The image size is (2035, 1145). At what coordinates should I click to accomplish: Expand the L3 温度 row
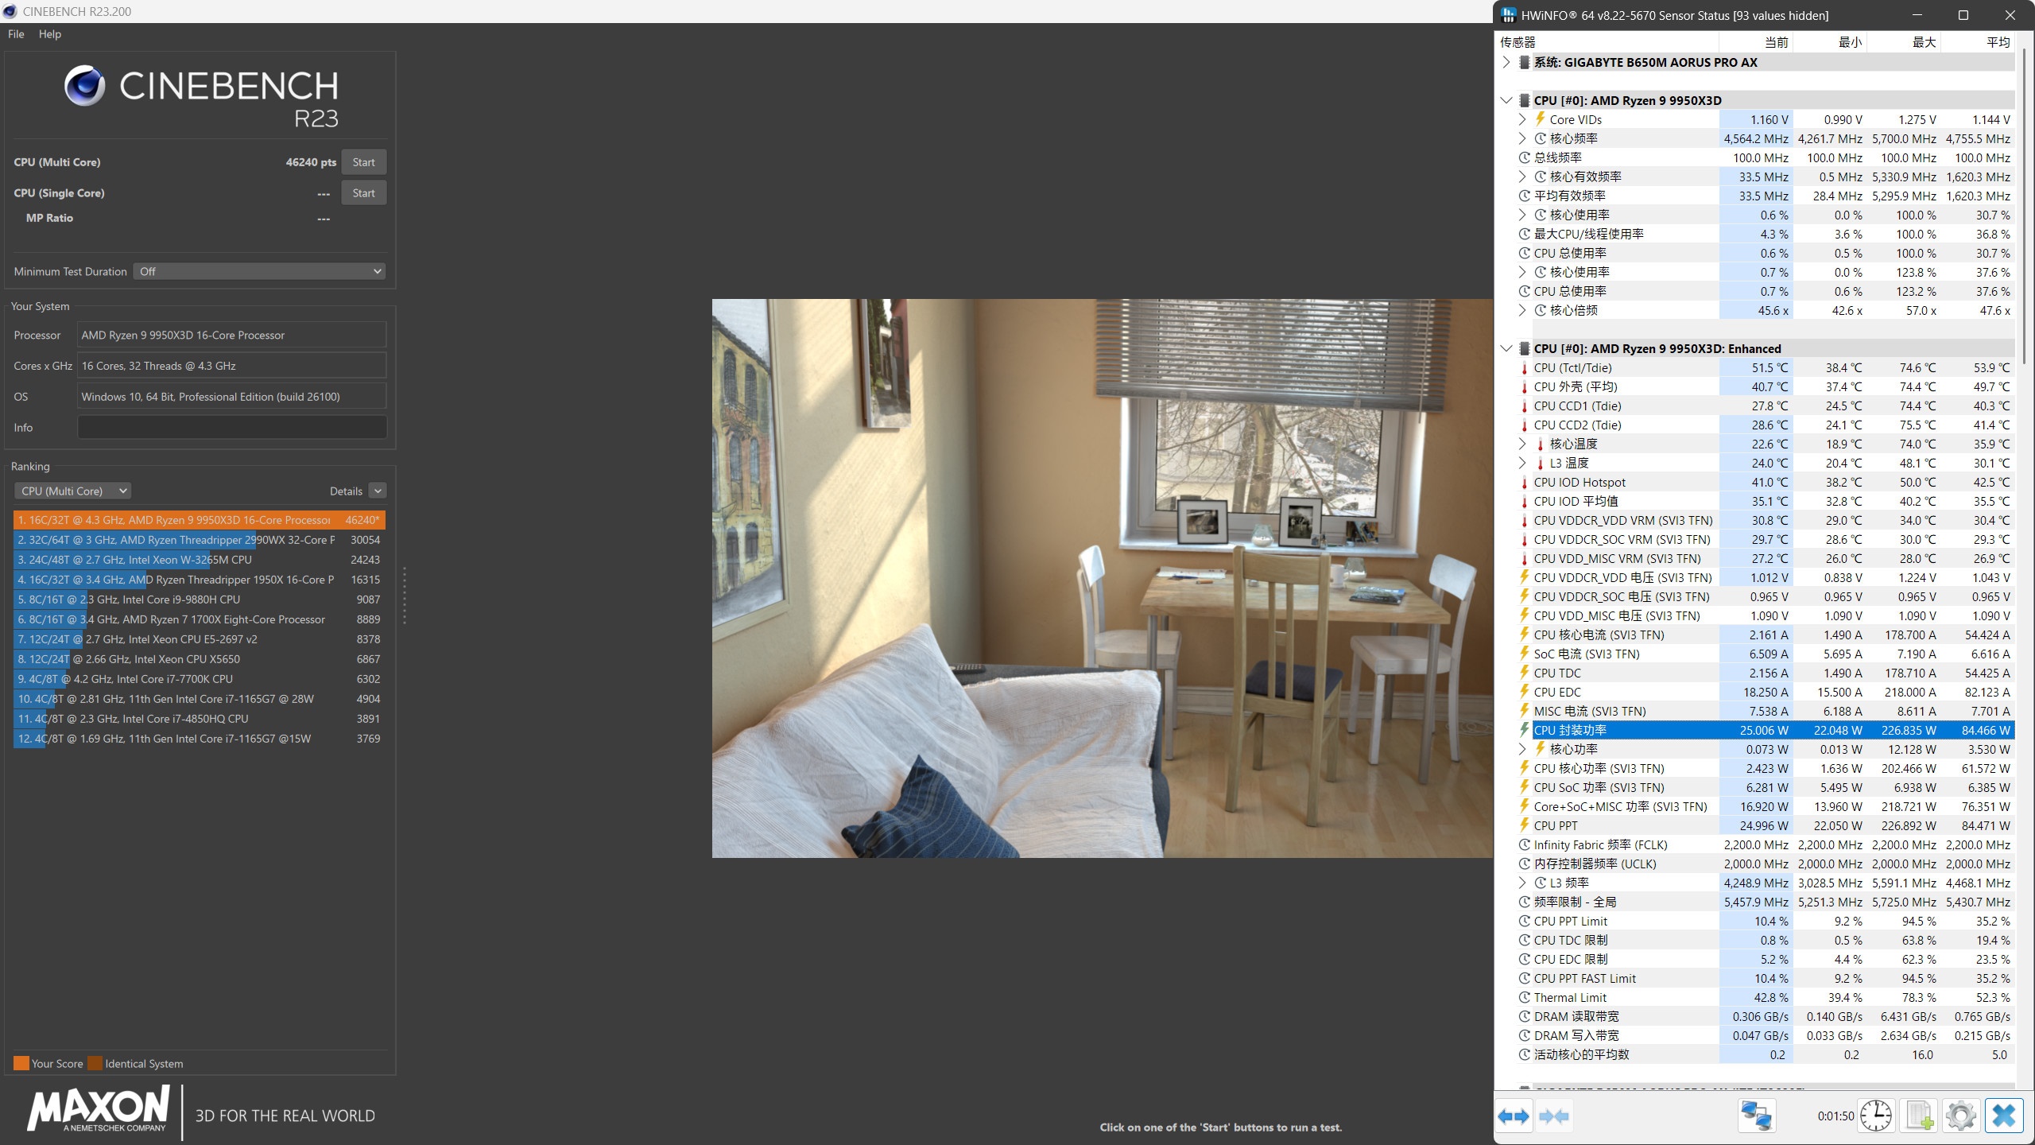click(1521, 463)
